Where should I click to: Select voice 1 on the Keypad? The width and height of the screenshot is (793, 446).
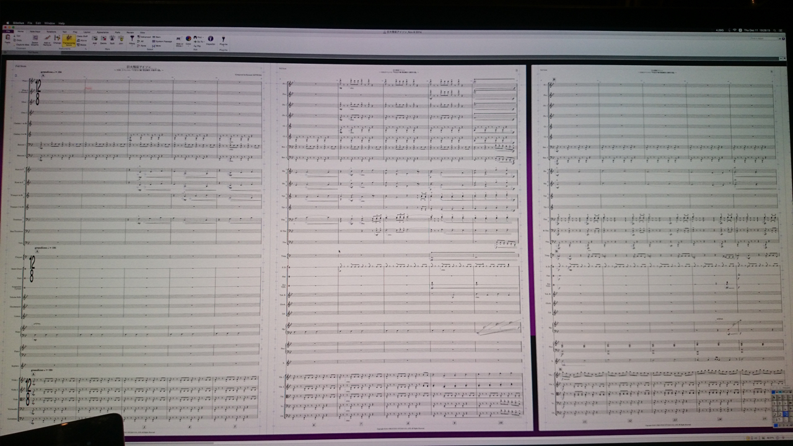(776, 425)
